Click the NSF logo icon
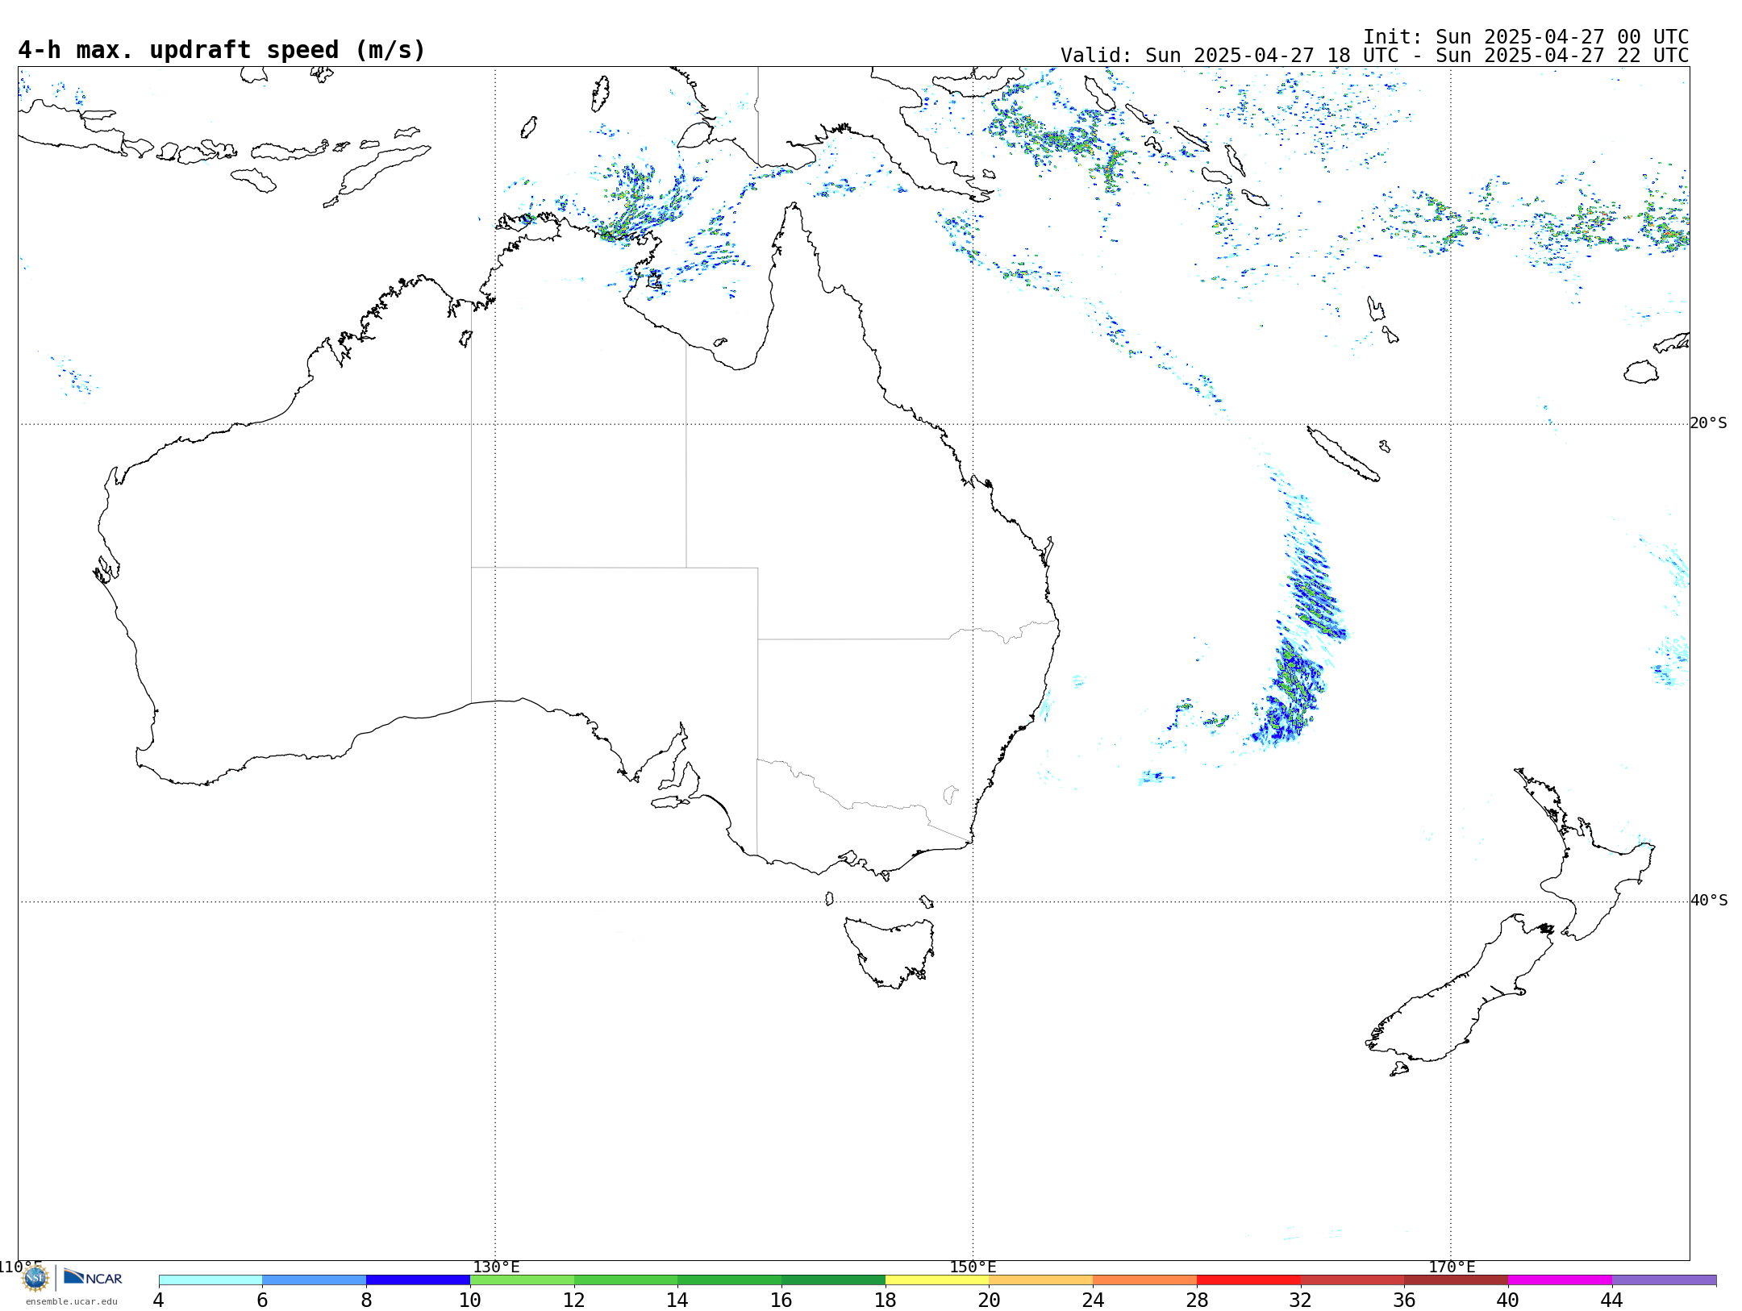 click(35, 1278)
